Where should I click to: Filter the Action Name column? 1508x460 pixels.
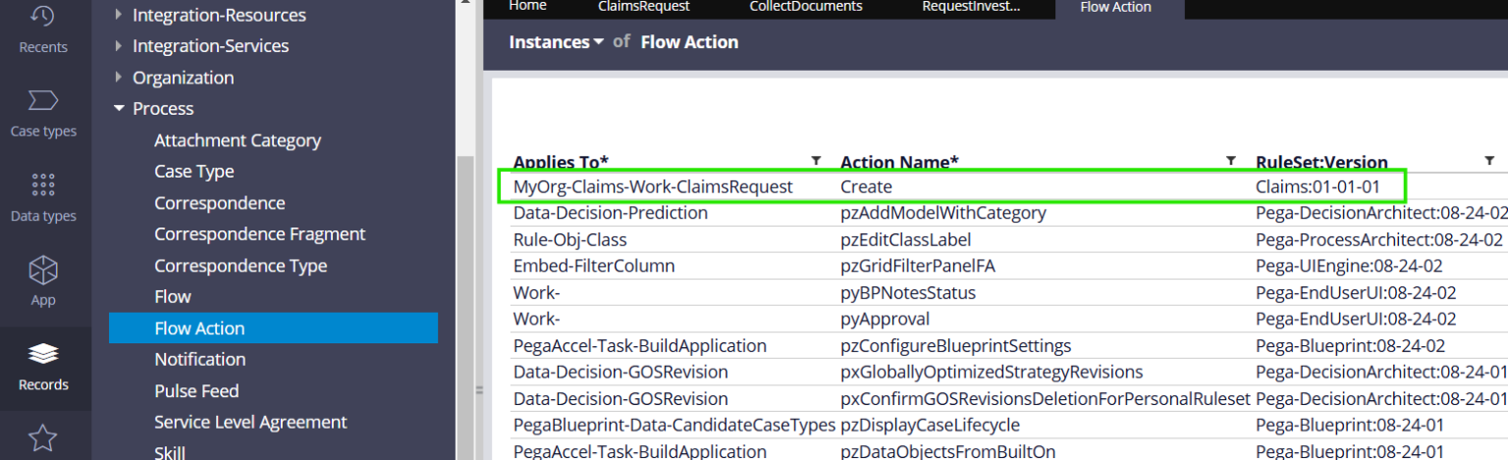click(x=1230, y=161)
